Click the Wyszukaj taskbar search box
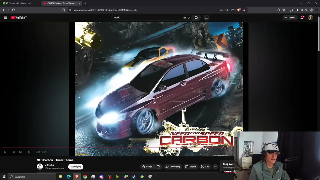 (x=32, y=177)
